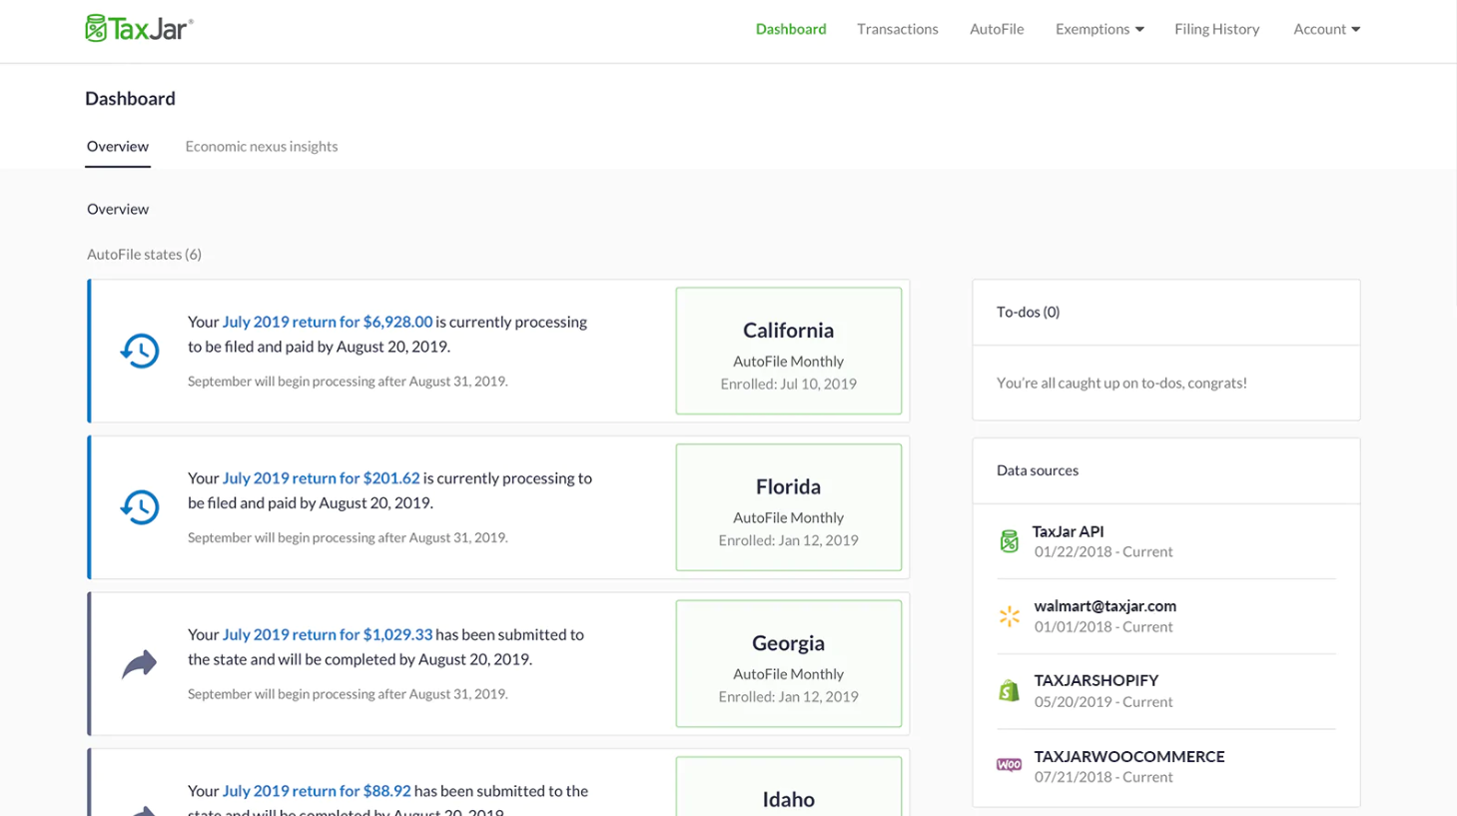Screen dimensions: 1457x816
Task: Click the Georgia AutoFile Monthly card
Action: [x=788, y=663]
